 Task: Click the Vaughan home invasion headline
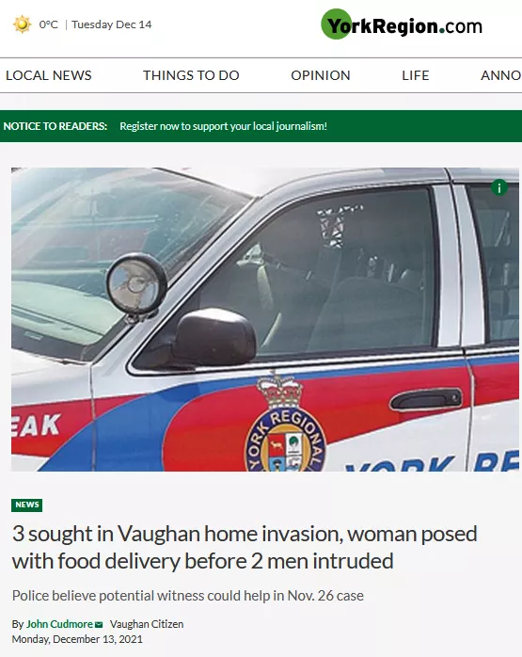click(245, 547)
